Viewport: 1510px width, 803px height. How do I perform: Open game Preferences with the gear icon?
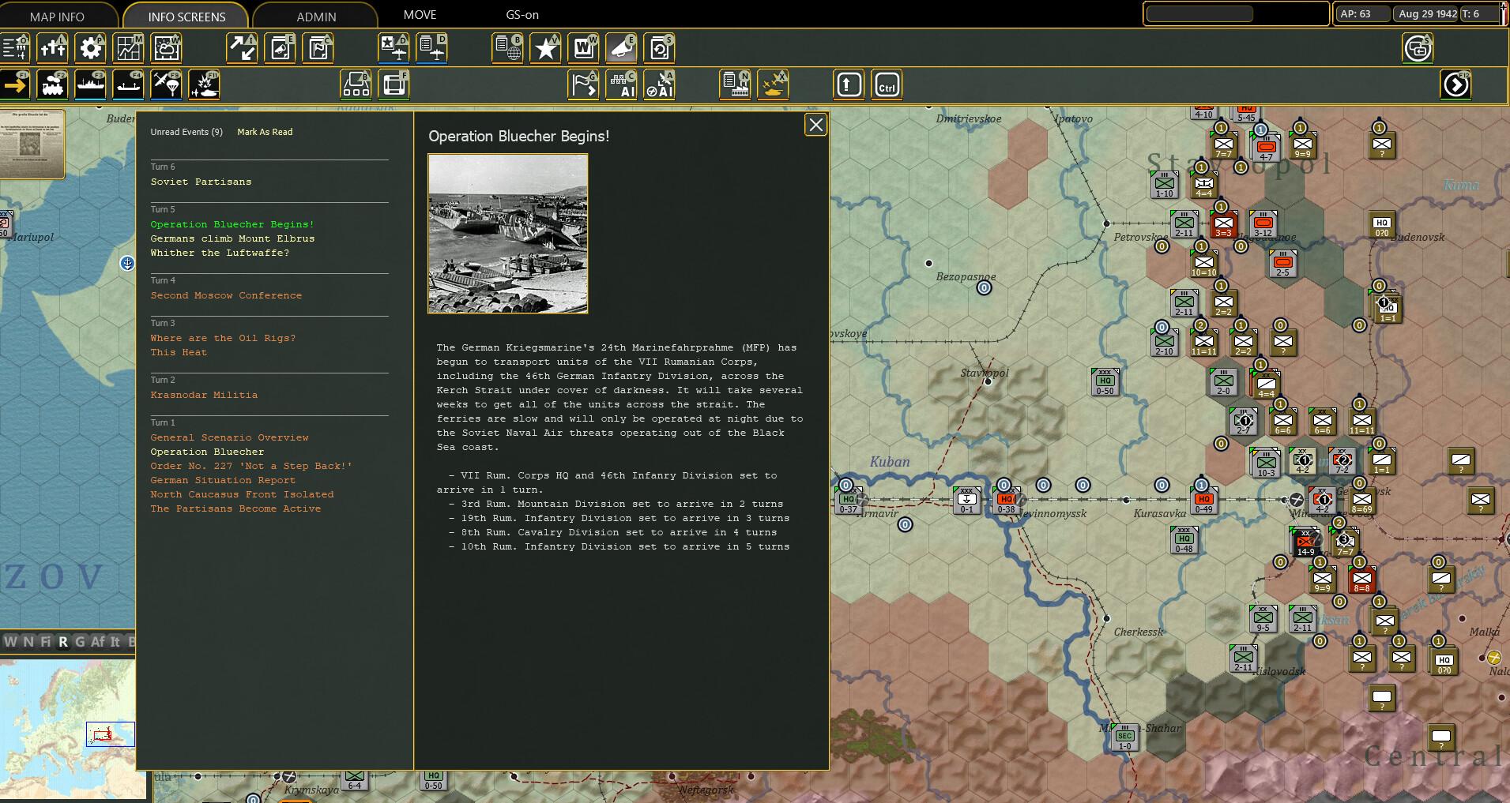tap(90, 47)
